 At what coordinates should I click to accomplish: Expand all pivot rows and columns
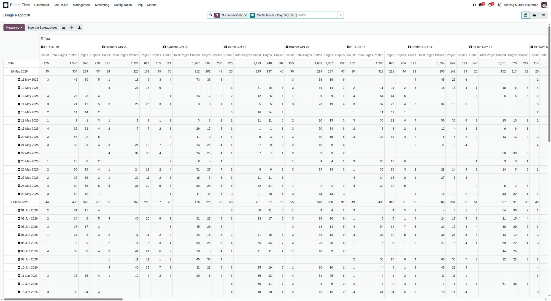click(72, 28)
